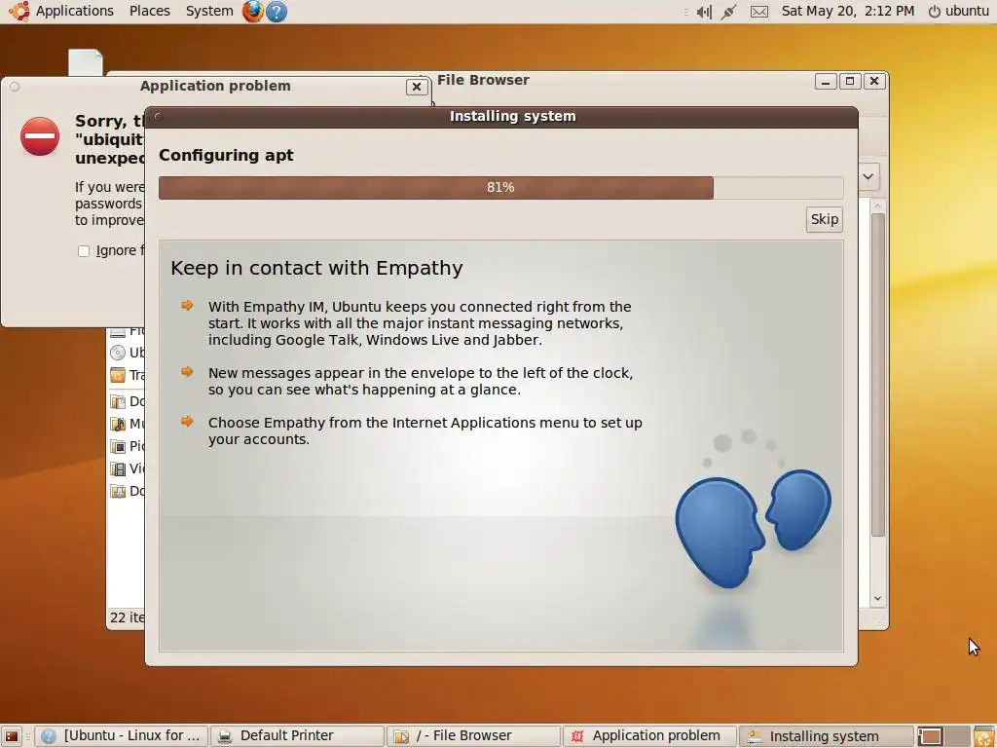997x748 pixels.
Task: Click the power icon beside ubuntu username
Action: click(934, 12)
